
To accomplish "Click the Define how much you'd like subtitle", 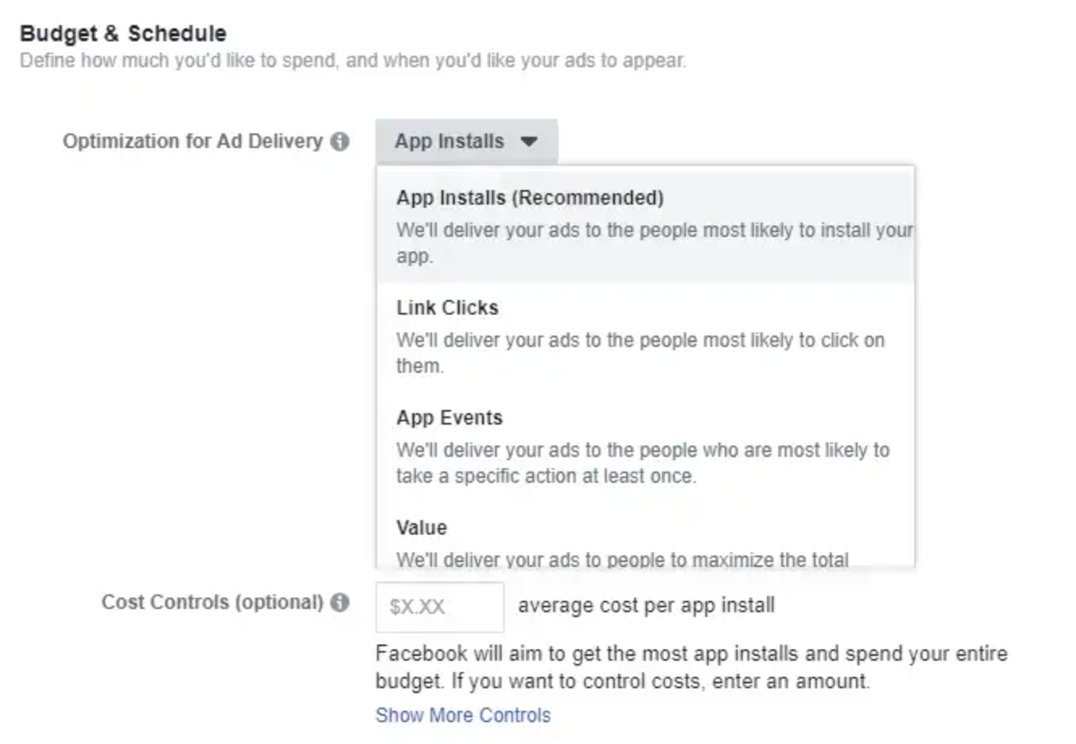I will click(353, 61).
